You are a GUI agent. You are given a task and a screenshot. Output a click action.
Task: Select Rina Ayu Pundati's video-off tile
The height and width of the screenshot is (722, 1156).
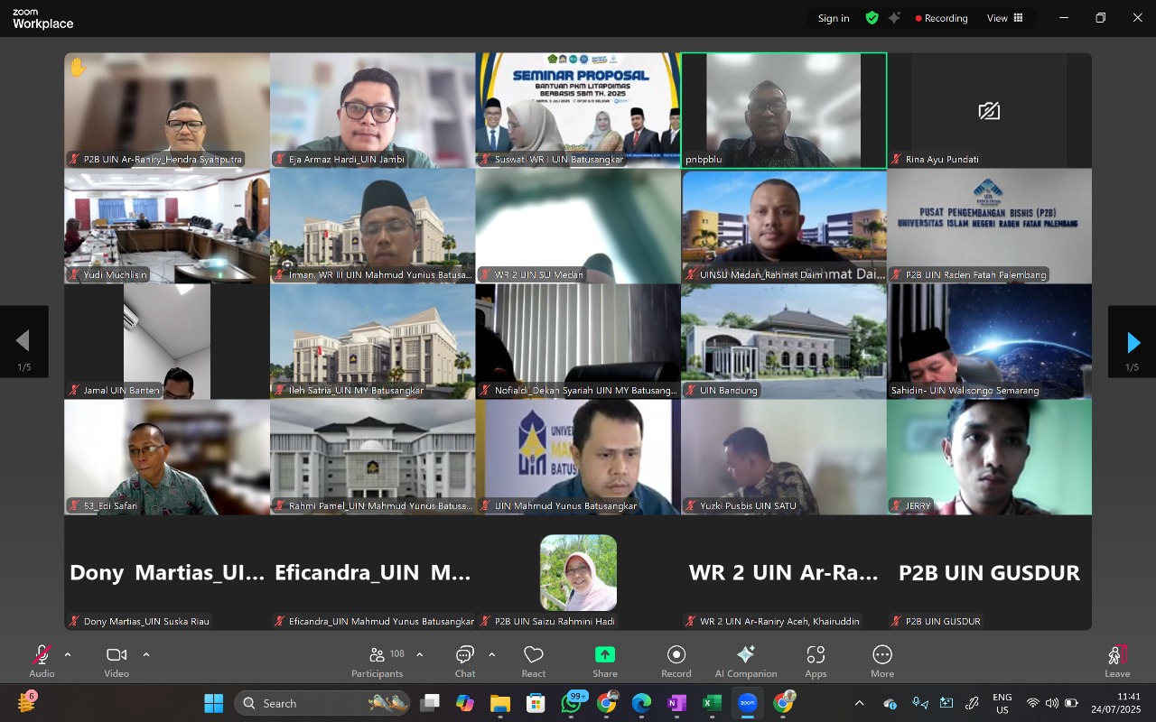pos(989,110)
